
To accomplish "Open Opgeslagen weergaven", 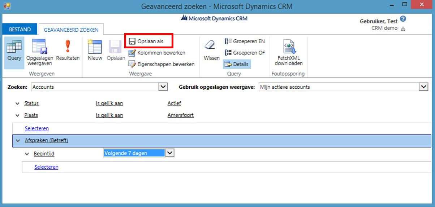I will (x=39, y=53).
